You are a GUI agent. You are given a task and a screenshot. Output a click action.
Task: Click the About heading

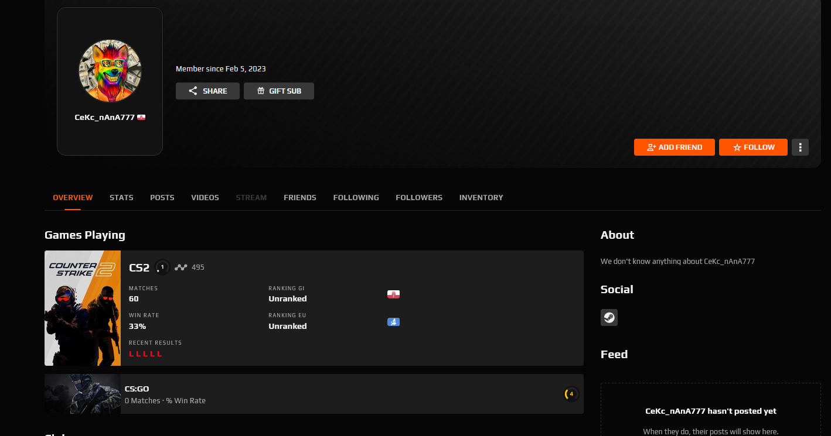tap(617, 235)
